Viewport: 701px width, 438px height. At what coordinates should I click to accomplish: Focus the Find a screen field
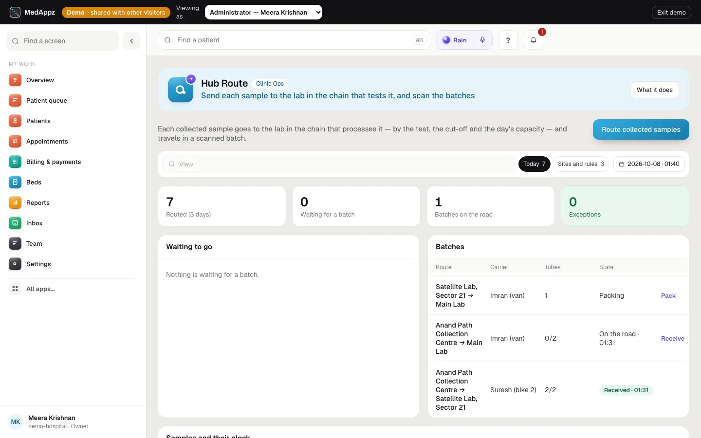click(x=62, y=41)
